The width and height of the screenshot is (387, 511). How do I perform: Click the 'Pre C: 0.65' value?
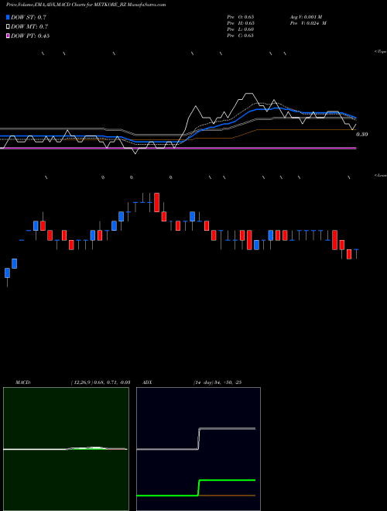pyautogui.click(x=241, y=36)
